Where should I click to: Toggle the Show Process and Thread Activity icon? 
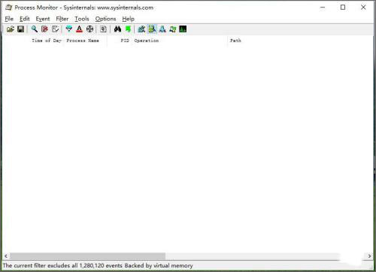click(173, 29)
